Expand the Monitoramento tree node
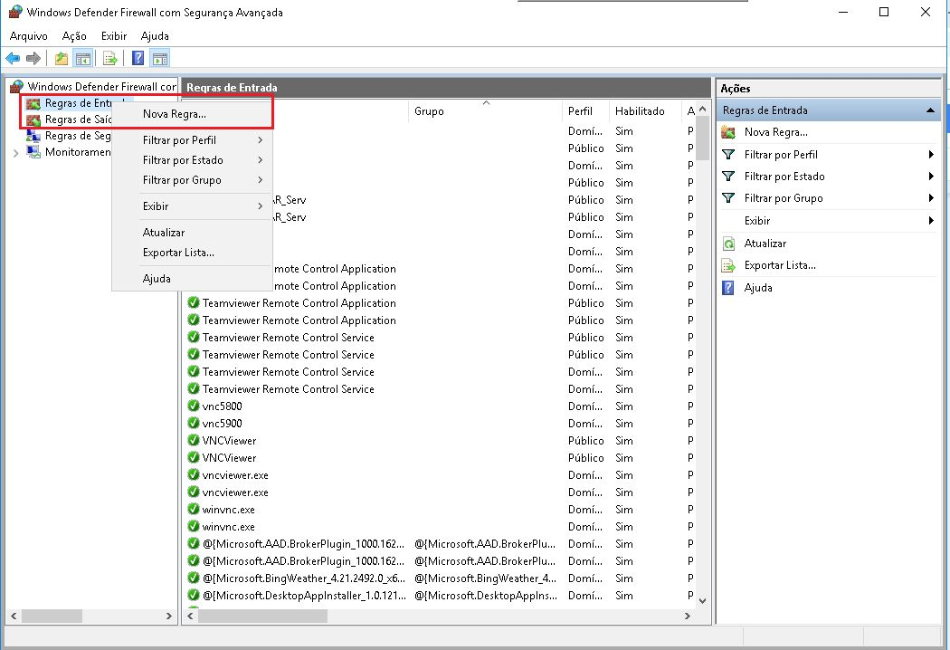 15,153
